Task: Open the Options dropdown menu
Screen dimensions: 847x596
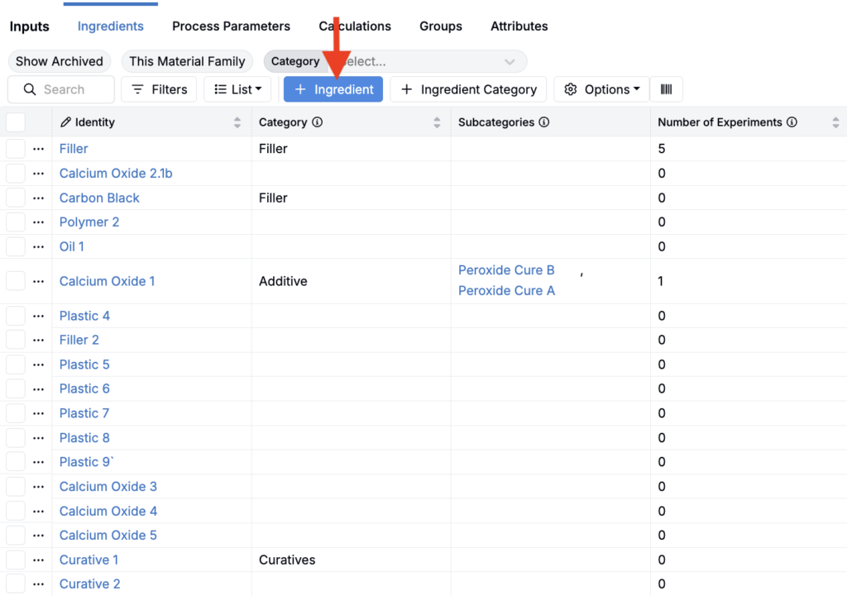Action: 601,89
